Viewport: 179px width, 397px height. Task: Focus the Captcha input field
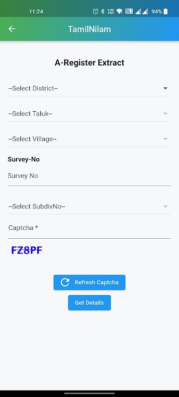89,228
